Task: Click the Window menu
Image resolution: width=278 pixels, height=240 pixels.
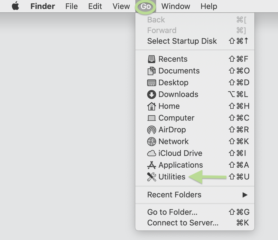Action: 176,6
